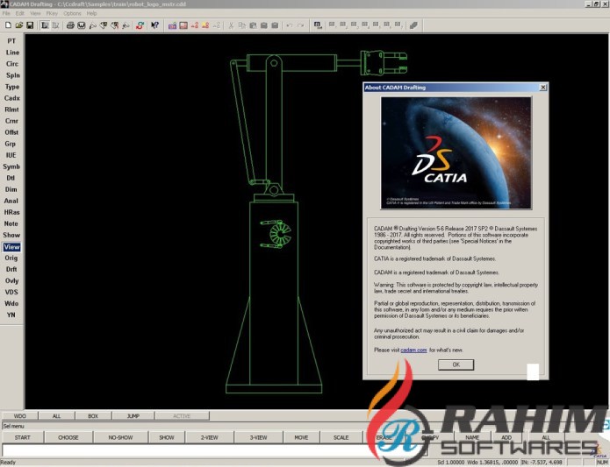Click the WDO button above Sel menu
The image size is (610, 467).
[19, 415]
